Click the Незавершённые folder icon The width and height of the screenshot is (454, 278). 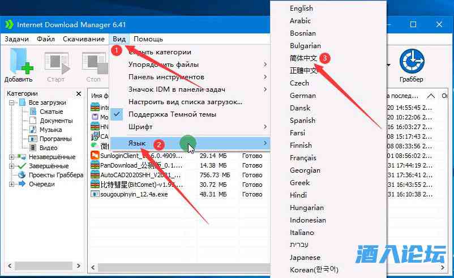click(22, 157)
